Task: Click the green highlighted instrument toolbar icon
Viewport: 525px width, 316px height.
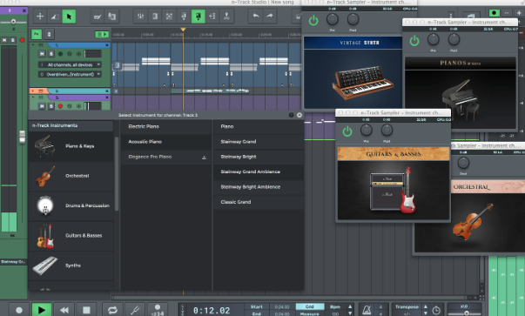Action: point(198,16)
